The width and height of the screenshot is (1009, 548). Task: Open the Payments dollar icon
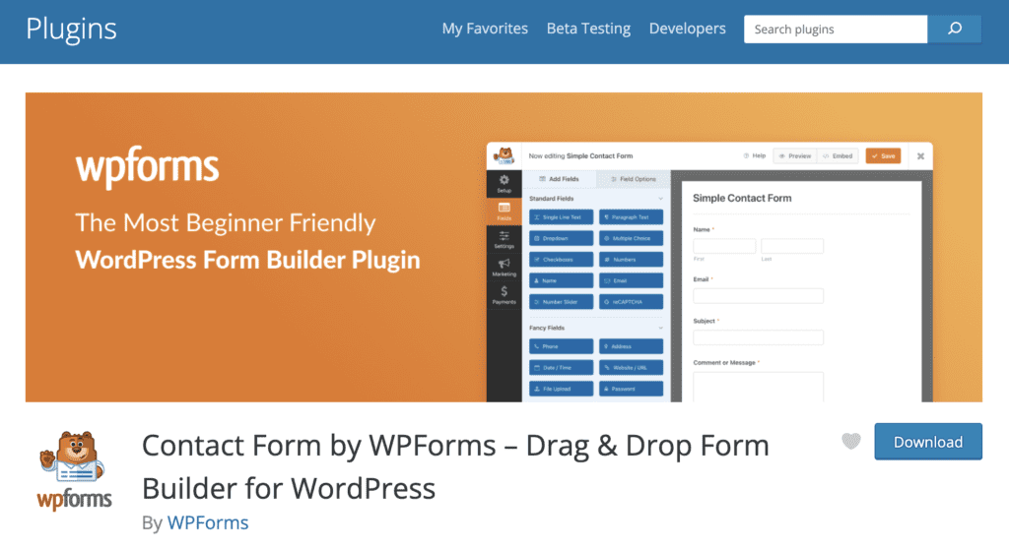504,295
